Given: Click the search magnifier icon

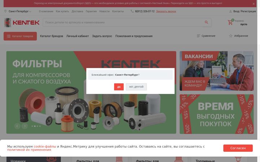Looking at the screenshot, I should [207, 22].
